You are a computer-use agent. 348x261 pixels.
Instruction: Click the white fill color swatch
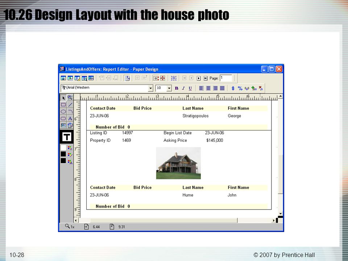pyautogui.click(x=63, y=148)
